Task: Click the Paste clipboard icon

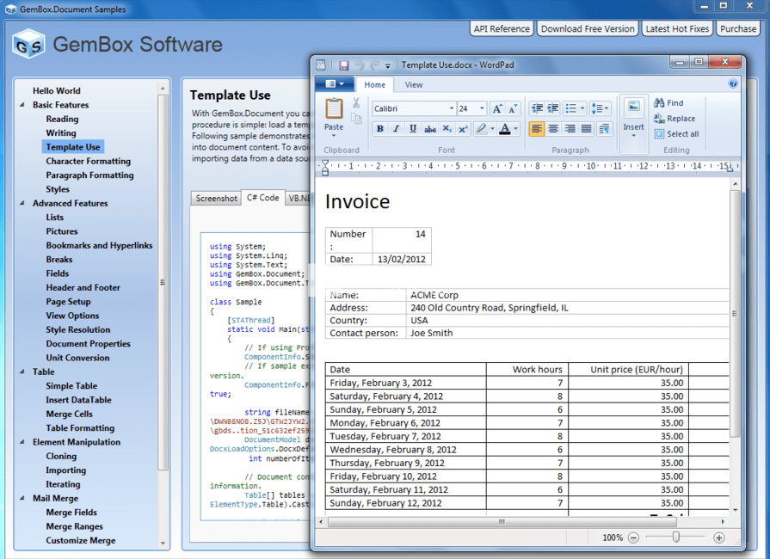Action: (x=334, y=108)
